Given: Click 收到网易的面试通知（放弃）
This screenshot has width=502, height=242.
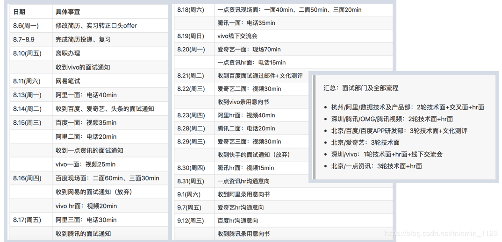Looking at the screenshot, I should (x=94, y=192).
